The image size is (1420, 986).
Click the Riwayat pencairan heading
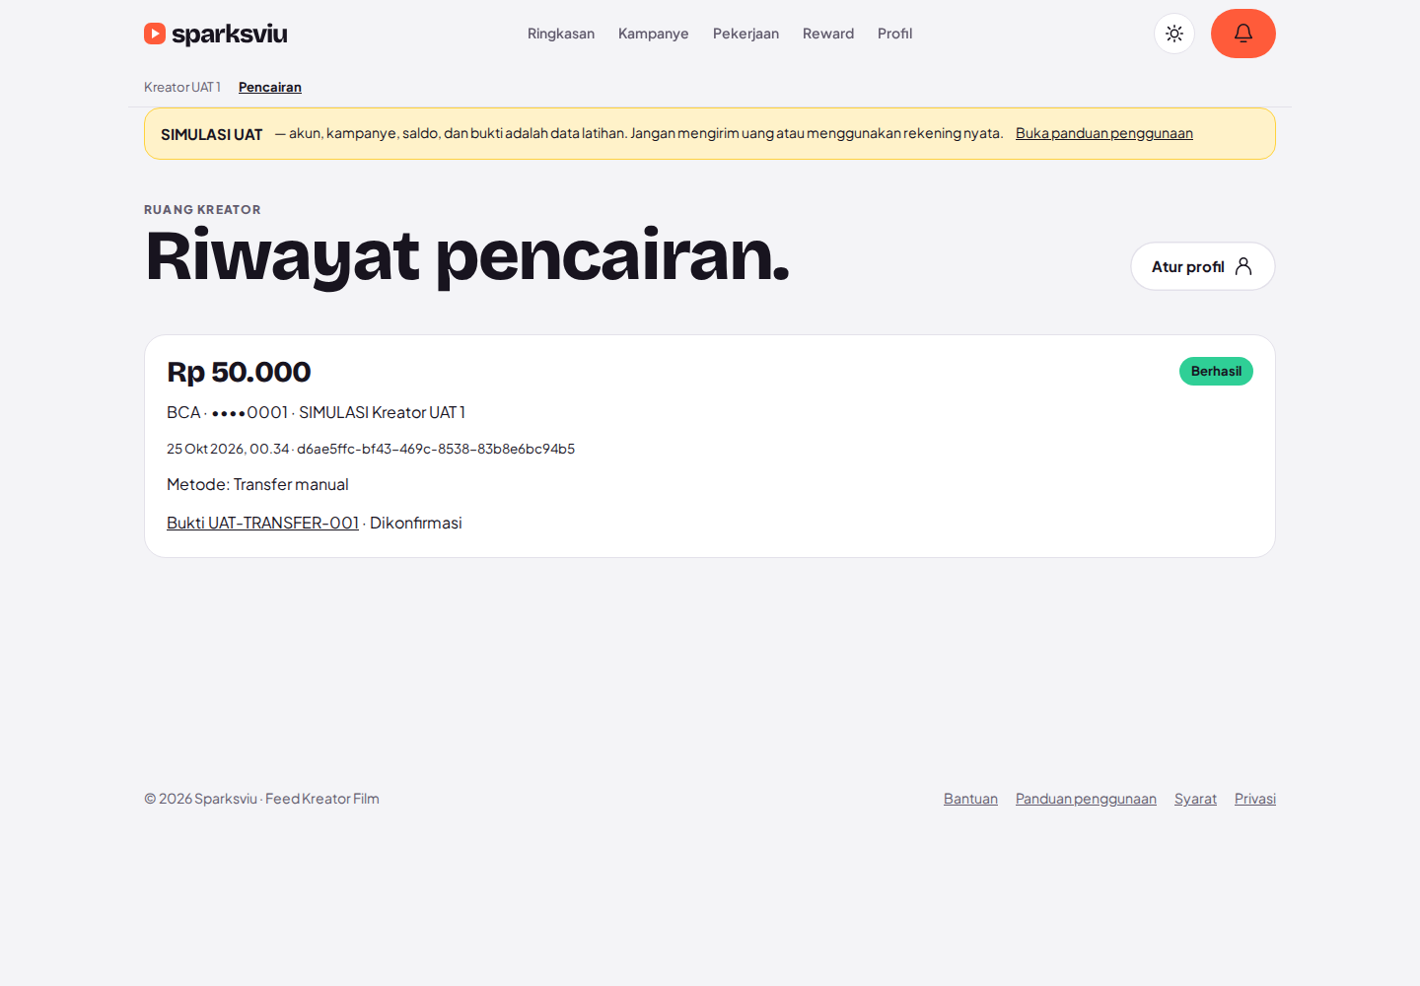(x=467, y=256)
